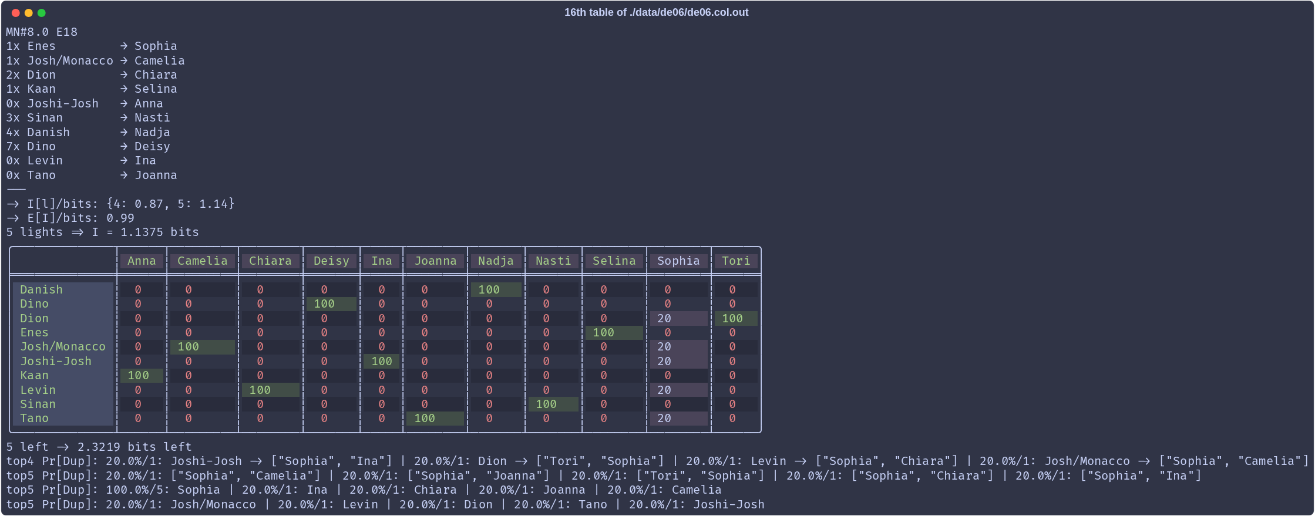Image resolution: width=1315 pixels, height=516 pixels.
Task: Click the 'E[I]/bits: 0.99' line
Action: 70,218
